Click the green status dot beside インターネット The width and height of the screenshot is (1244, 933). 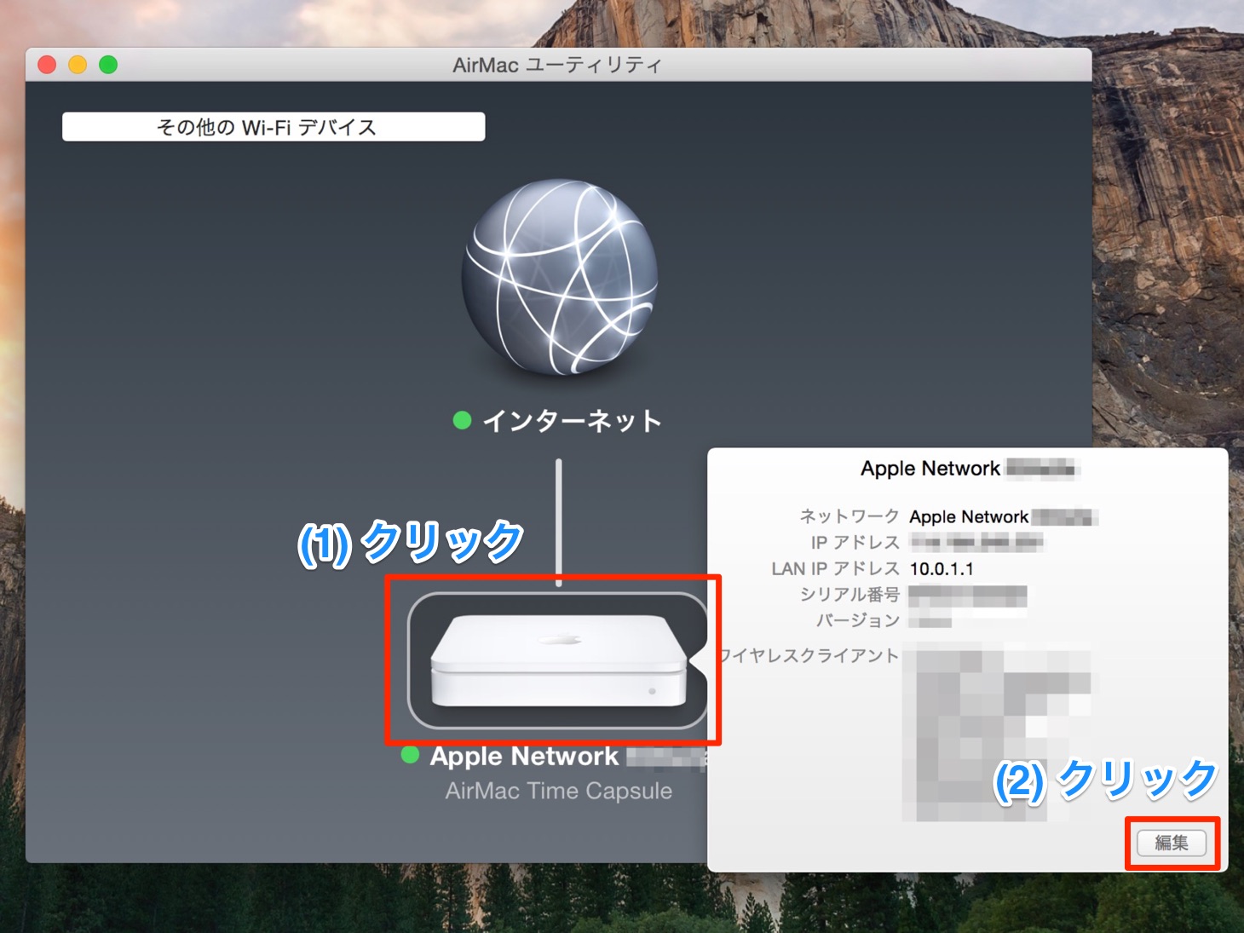click(x=462, y=420)
